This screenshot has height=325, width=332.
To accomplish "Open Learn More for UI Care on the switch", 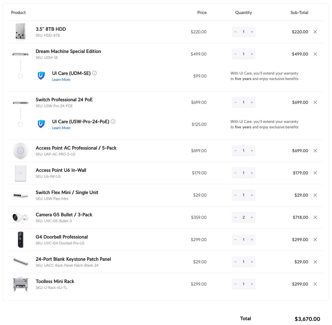I will 61,128.
